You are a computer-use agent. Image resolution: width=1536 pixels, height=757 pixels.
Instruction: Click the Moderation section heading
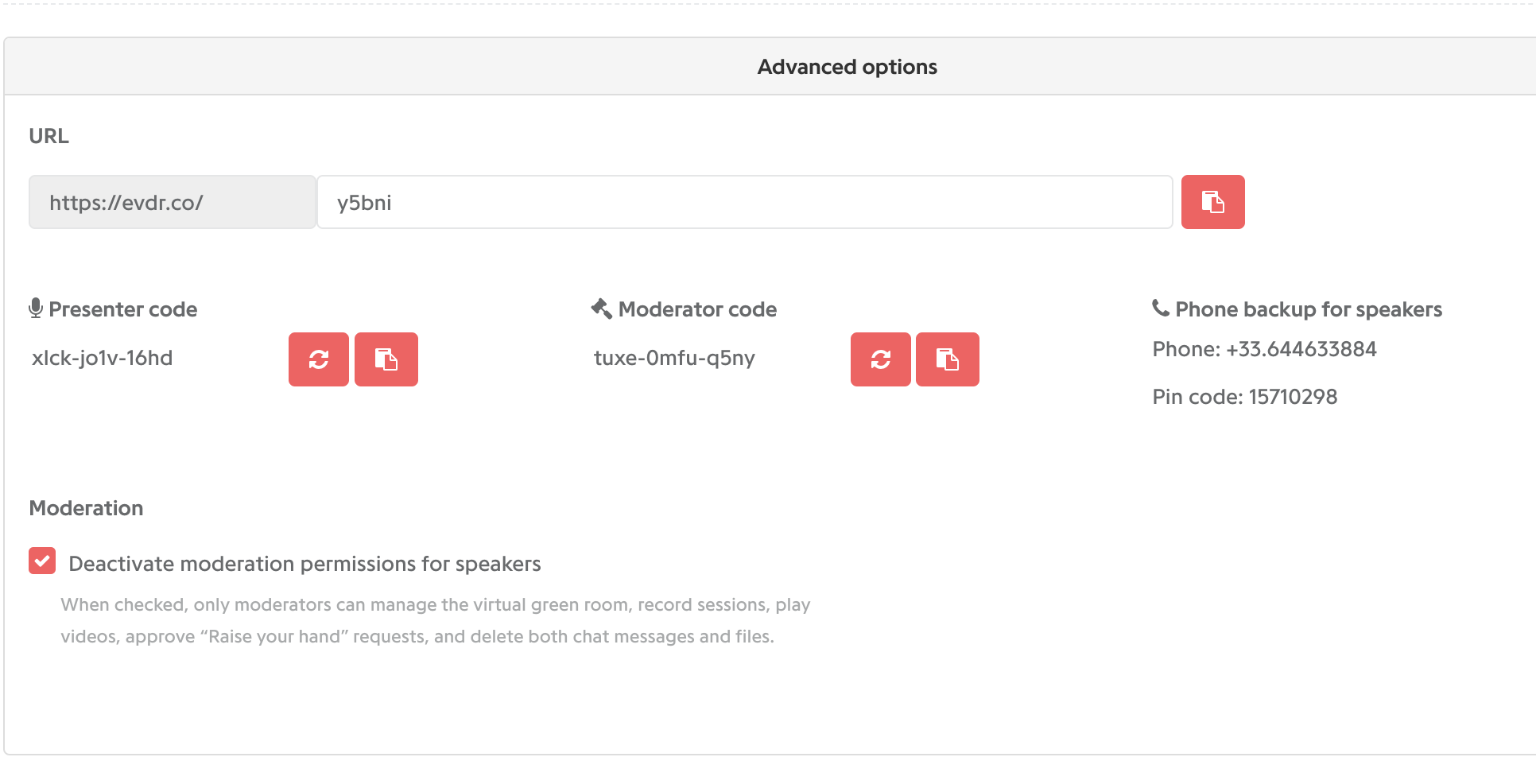pos(86,508)
